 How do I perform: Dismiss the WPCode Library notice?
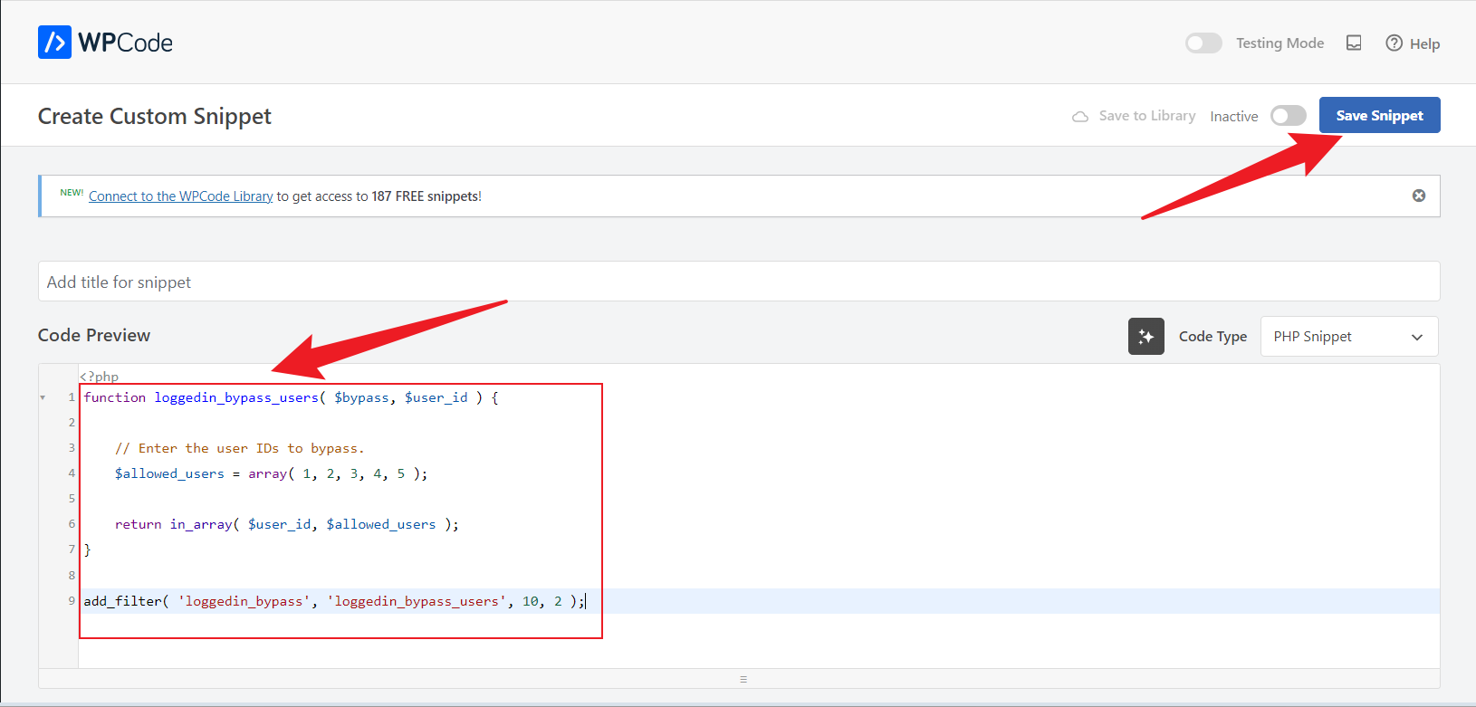tap(1419, 196)
